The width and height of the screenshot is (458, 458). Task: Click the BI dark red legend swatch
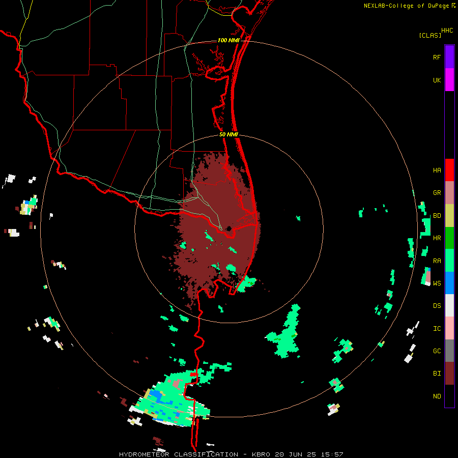pyautogui.click(x=449, y=374)
